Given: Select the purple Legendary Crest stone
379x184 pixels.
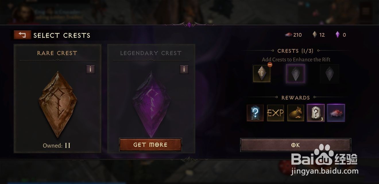Looking at the screenshot, I should (151, 105).
